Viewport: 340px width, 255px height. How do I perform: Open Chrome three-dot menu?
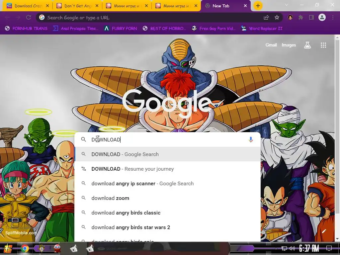[x=333, y=18]
